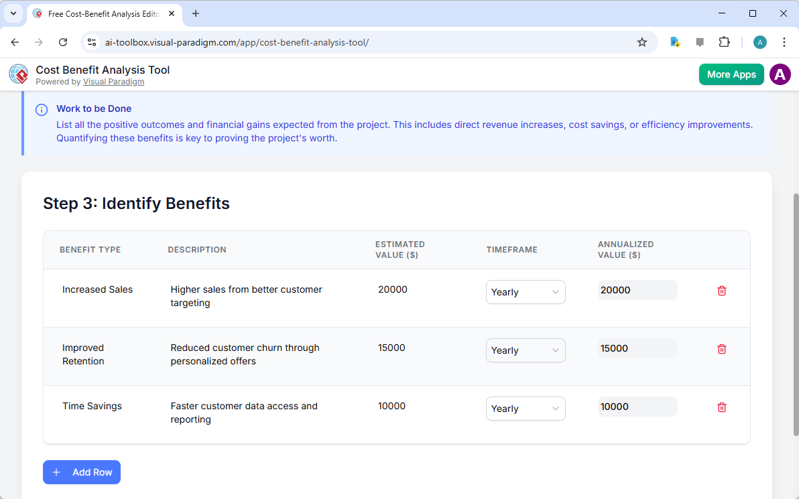The image size is (799, 499).
Task: Click the info icon beside Work to be Done
Action: coord(42,109)
